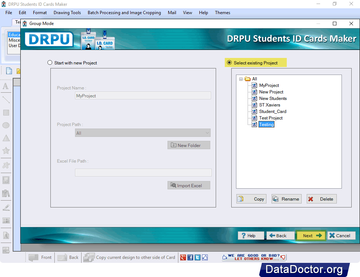Click the Cancel button
360x277 pixels.
[x=342, y=235]
